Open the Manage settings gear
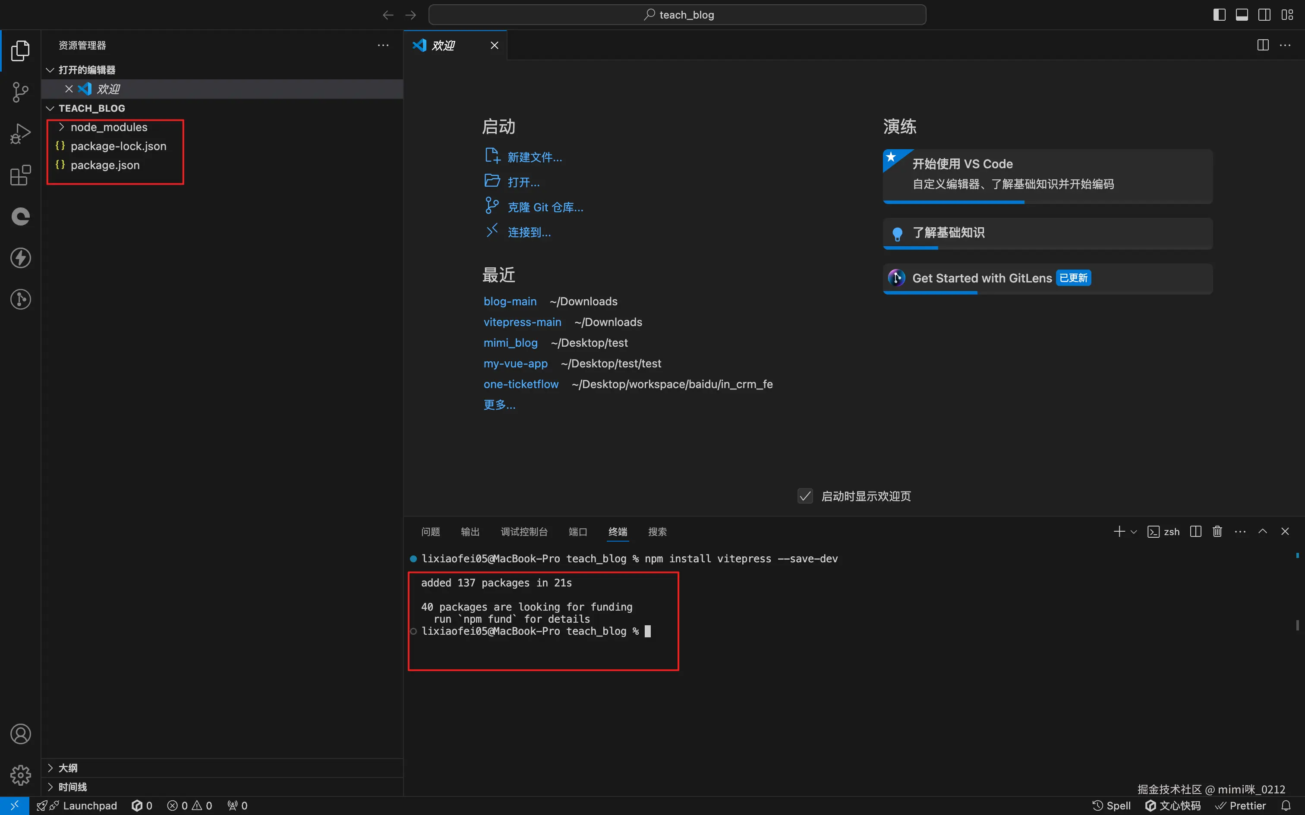The height and width of the screenshot is (815, 1305). tap(20, 775)
